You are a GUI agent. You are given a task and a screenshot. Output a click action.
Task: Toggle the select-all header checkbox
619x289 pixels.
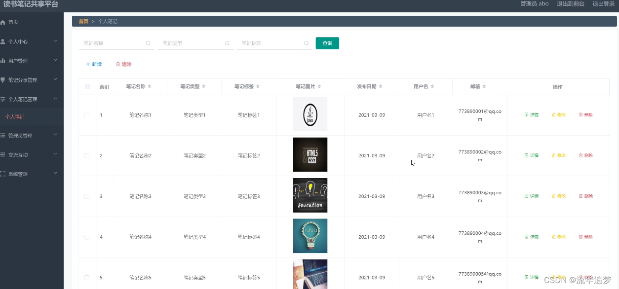(x=87, y=87)
